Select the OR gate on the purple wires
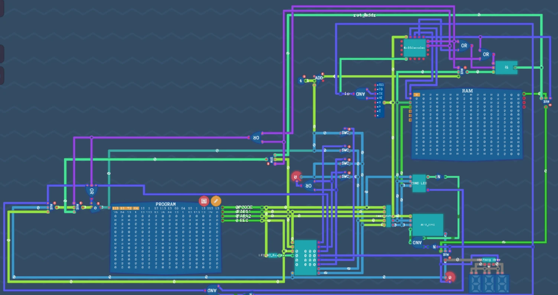Viewport: 558px width, 295px height. pyautogui.click(x=256, y=137)
